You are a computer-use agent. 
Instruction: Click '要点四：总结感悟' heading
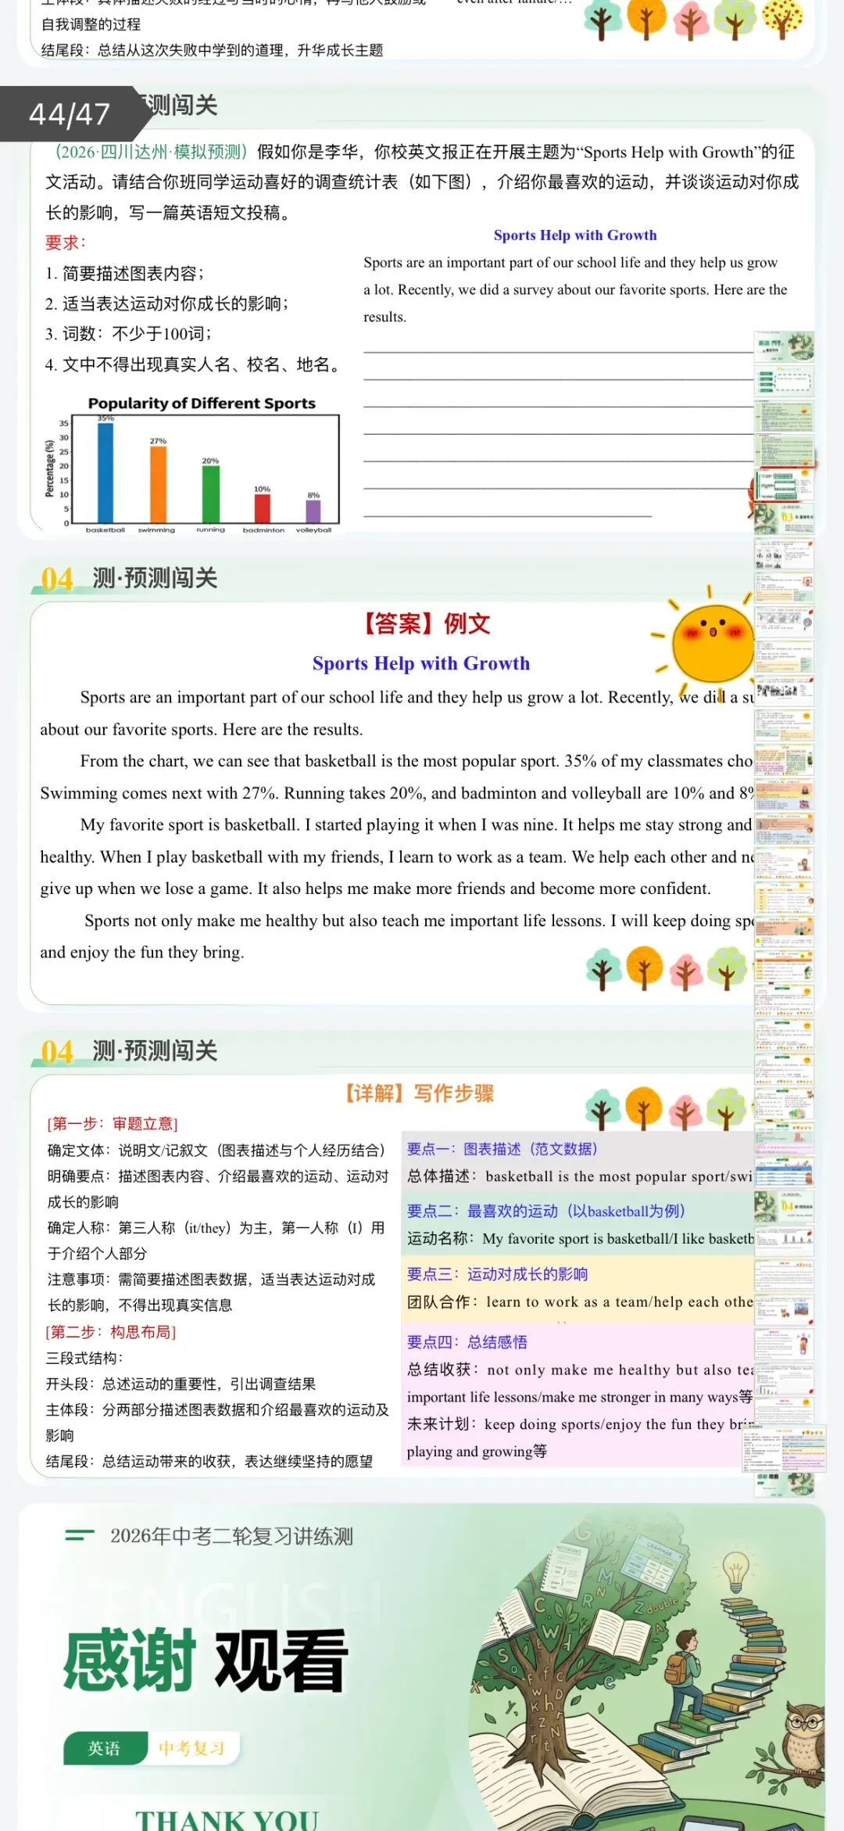coord(467,1342)
